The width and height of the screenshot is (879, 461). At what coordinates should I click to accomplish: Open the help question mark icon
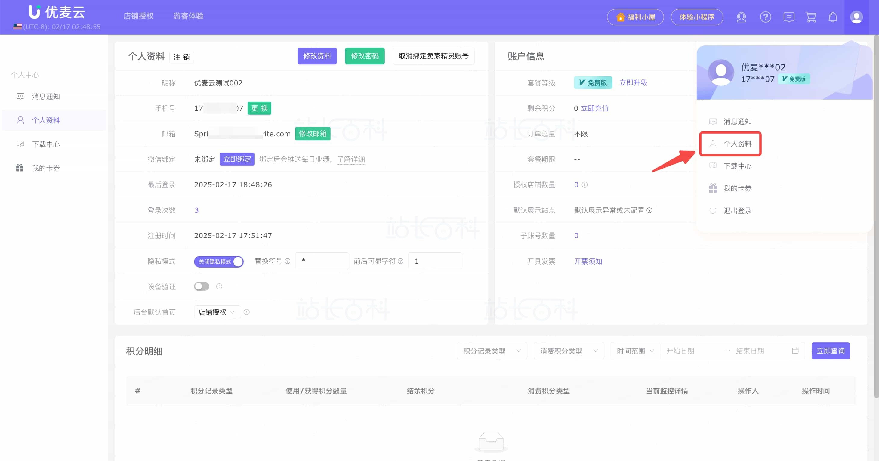coord(766,17)
